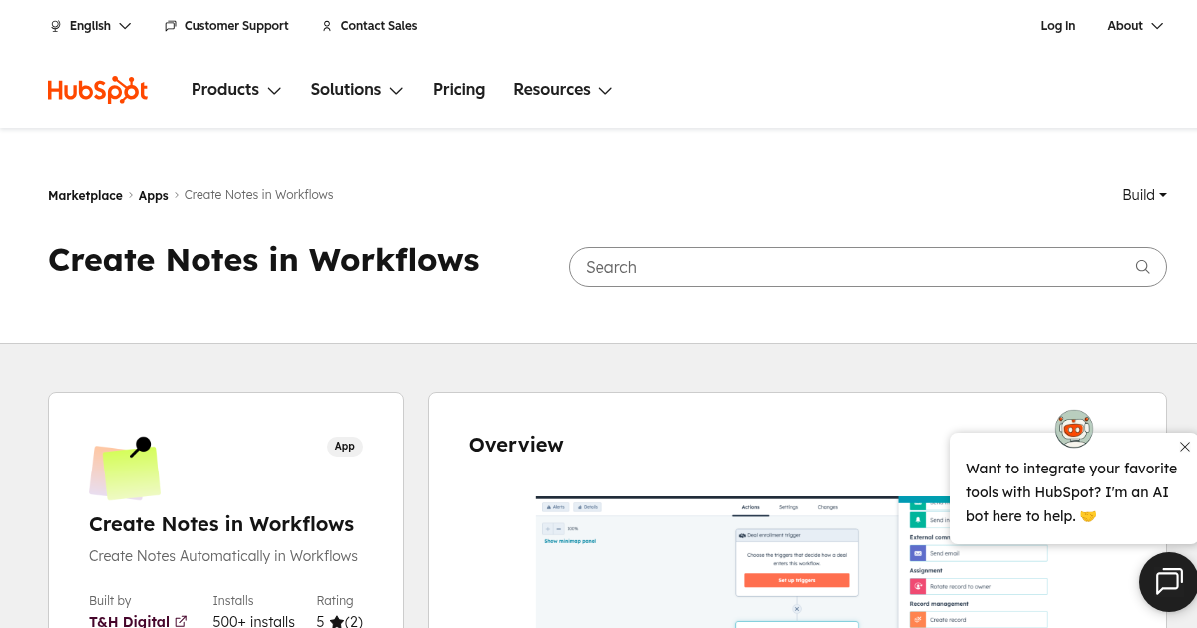Click the '500+ installs' text
Viewport: 1197px width, 628px height.
(x=253, y=622)
